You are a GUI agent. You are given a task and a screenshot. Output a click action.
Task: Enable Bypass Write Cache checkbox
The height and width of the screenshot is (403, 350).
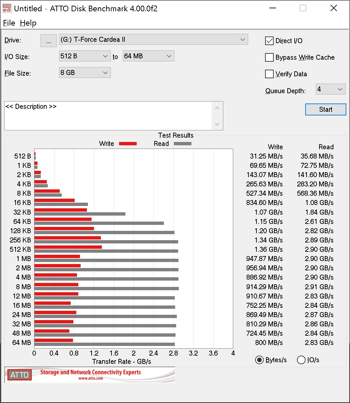pyautogui.click(x=269, y=57)
